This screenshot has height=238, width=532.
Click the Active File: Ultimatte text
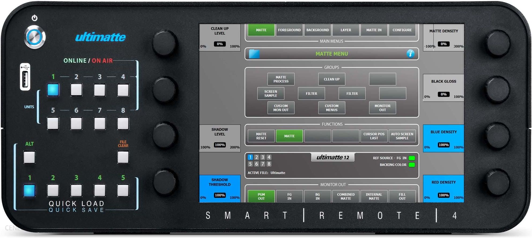pos(266,173)
